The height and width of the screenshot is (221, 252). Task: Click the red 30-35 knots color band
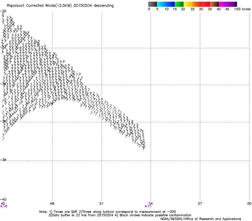click(x=206, y=4)
